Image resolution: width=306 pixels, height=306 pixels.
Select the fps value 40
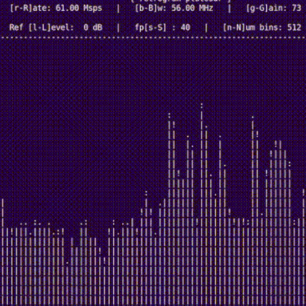[185, 27]
